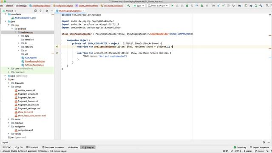272x153 pixels.
Task: Click the master git branch in status bar
Action: (260, 151)
